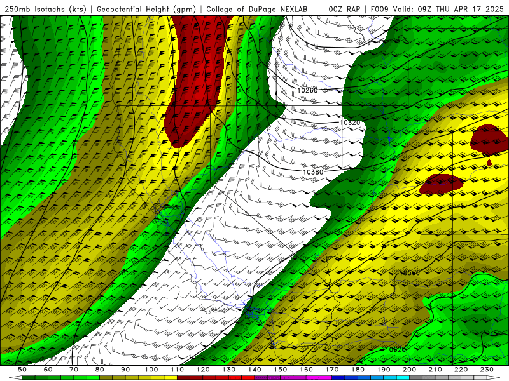
Task: Pick the dark maroon swatch right of 110
Action: point(184,378)
